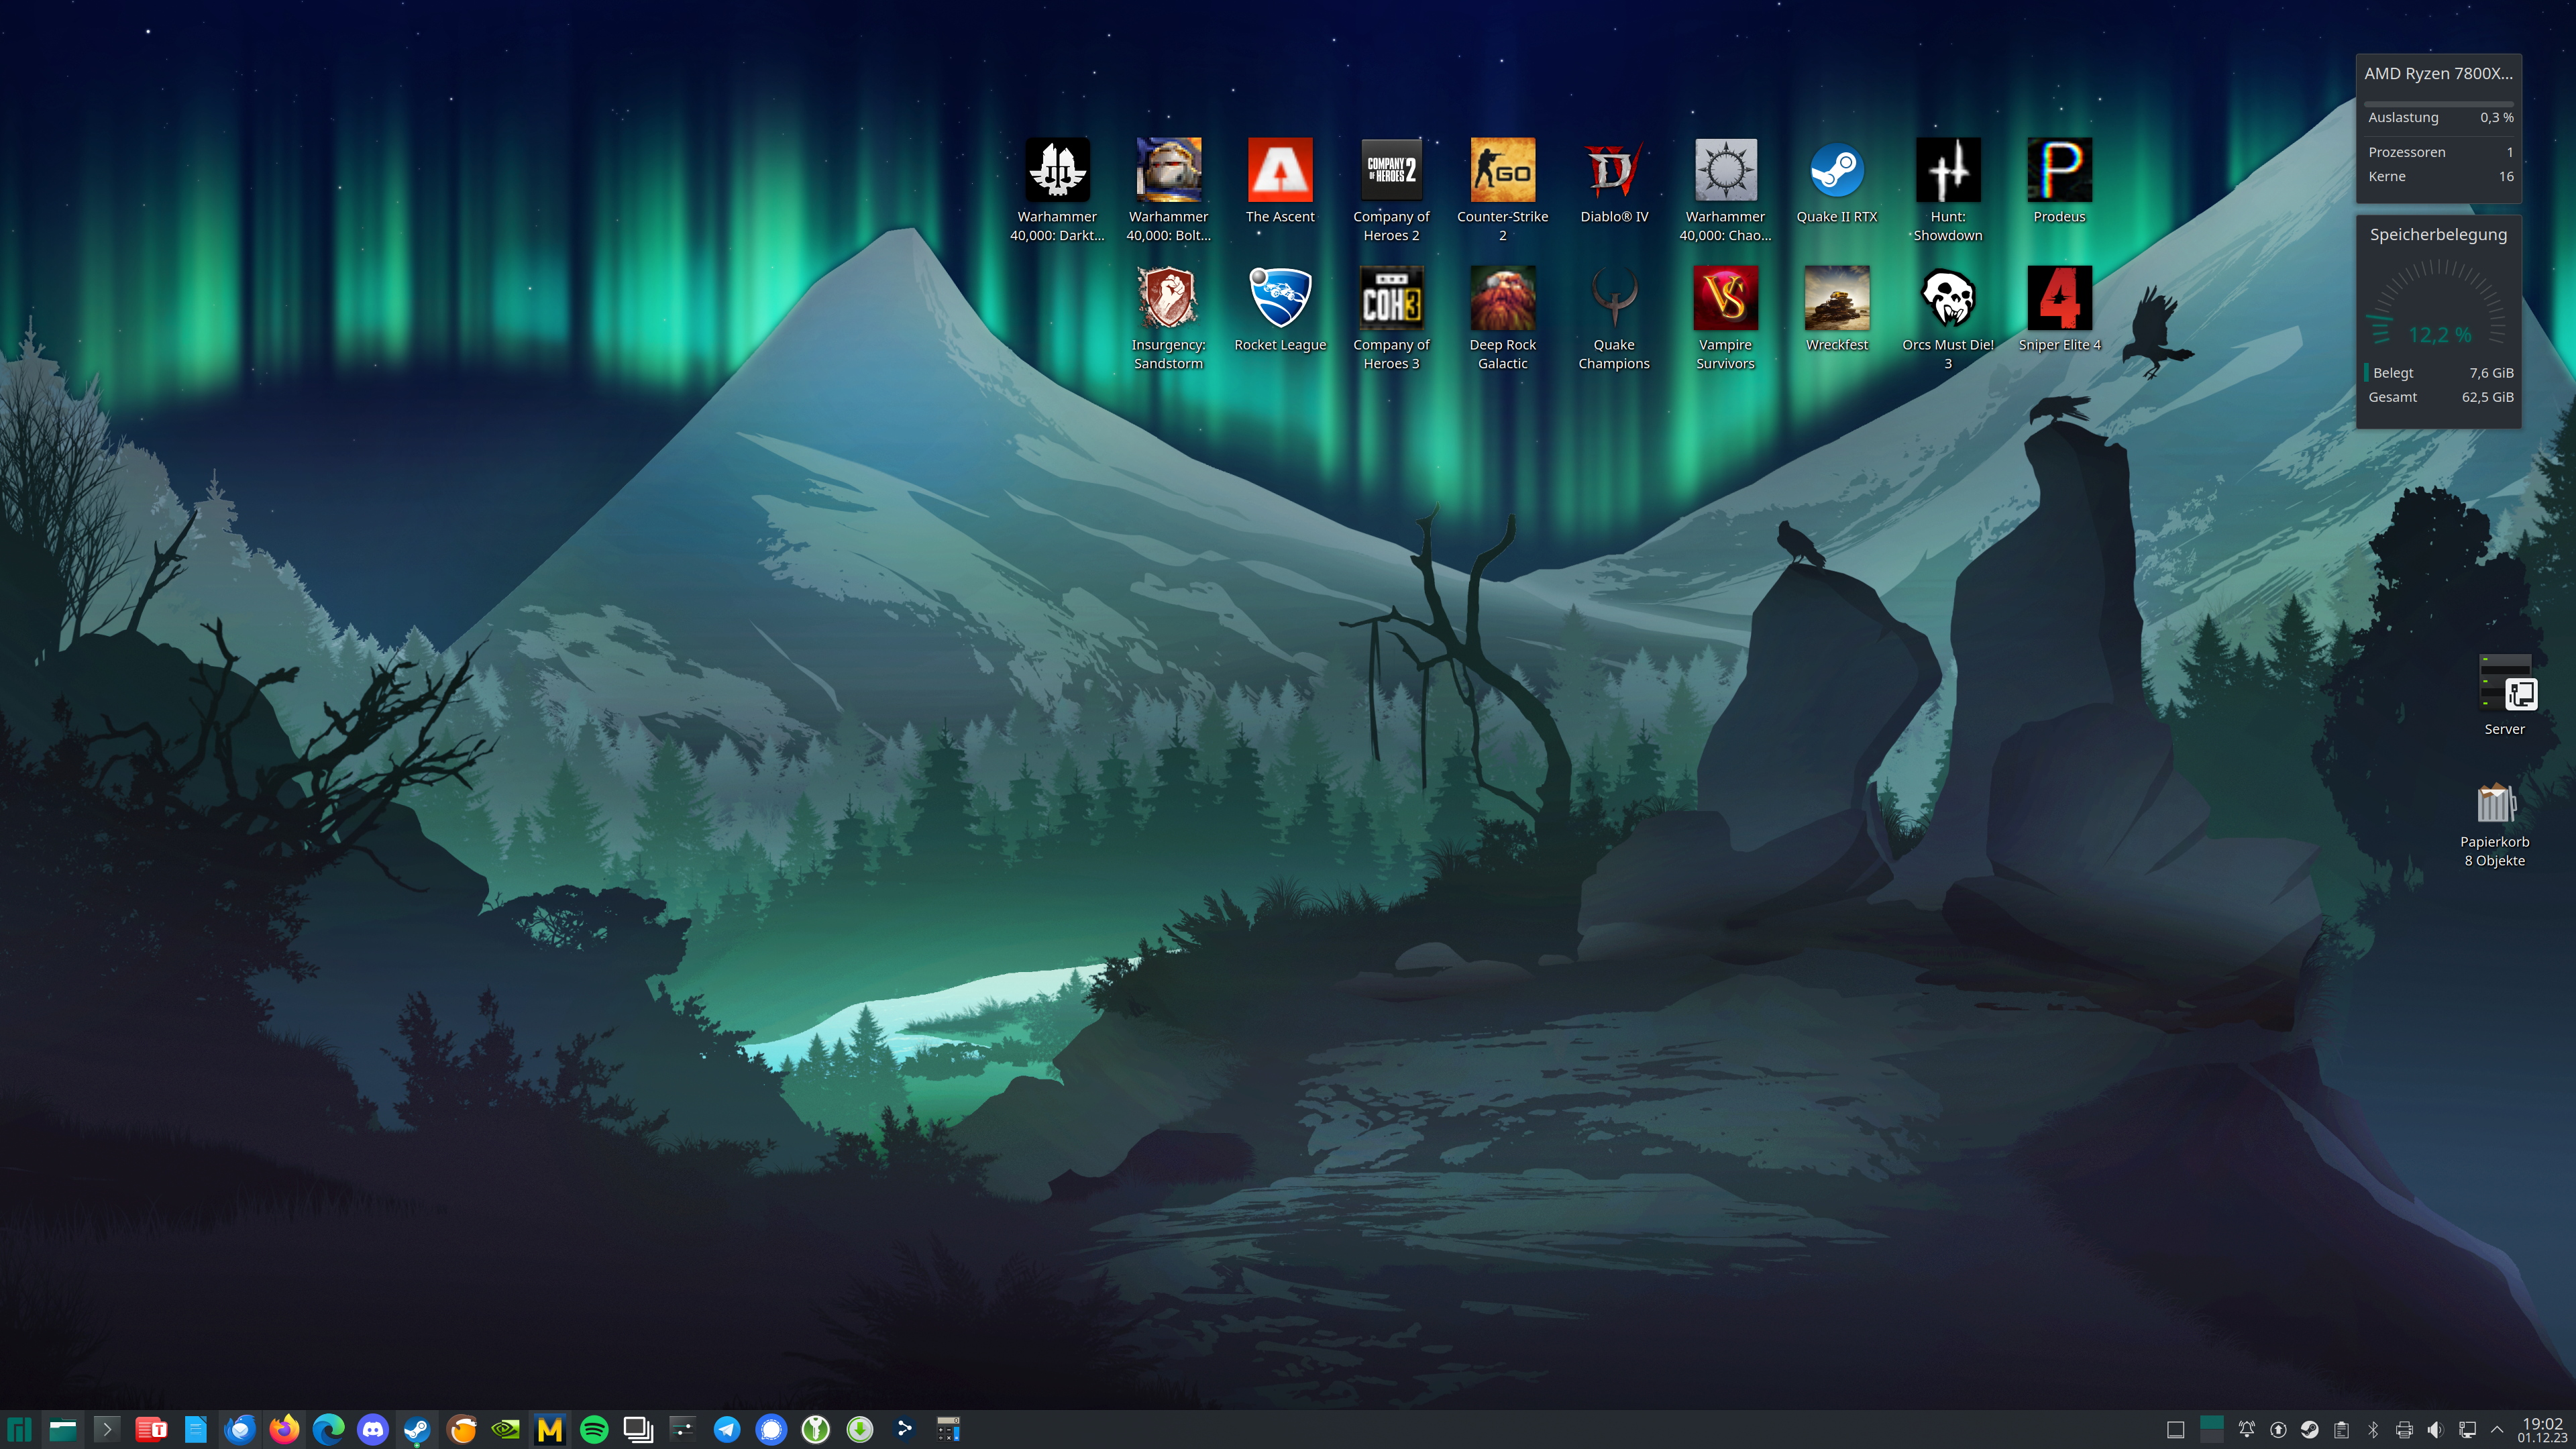Toggle Bluetooth in the system tray
Image resolution: width=2576 pixels, height=1449 pixels.
click(x=2373, y=1430)
